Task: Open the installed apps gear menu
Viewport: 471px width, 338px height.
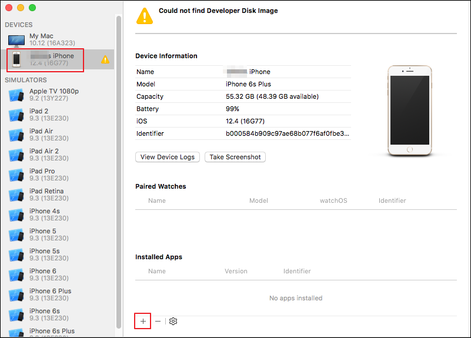Action: point(173,321)
